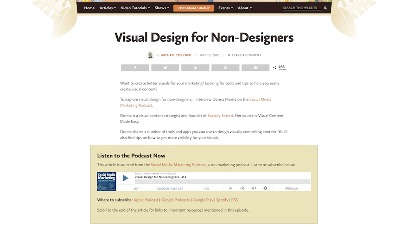Seek within the podcast progress bar
The height and width of the screenshot is (227, 408).
pyautogui.click(x=223, y=182)
